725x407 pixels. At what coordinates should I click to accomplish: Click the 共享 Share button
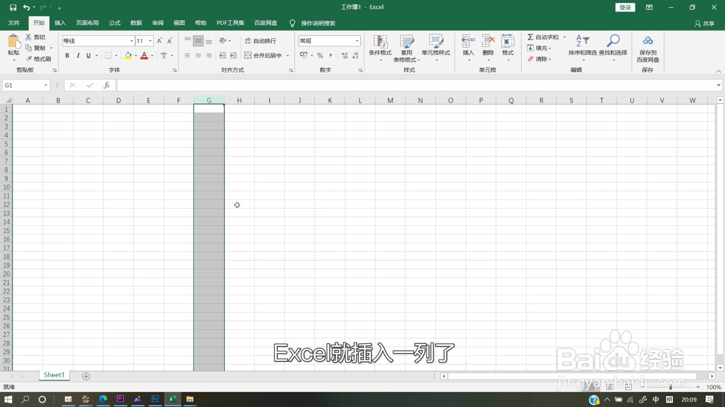click(705, 24)
